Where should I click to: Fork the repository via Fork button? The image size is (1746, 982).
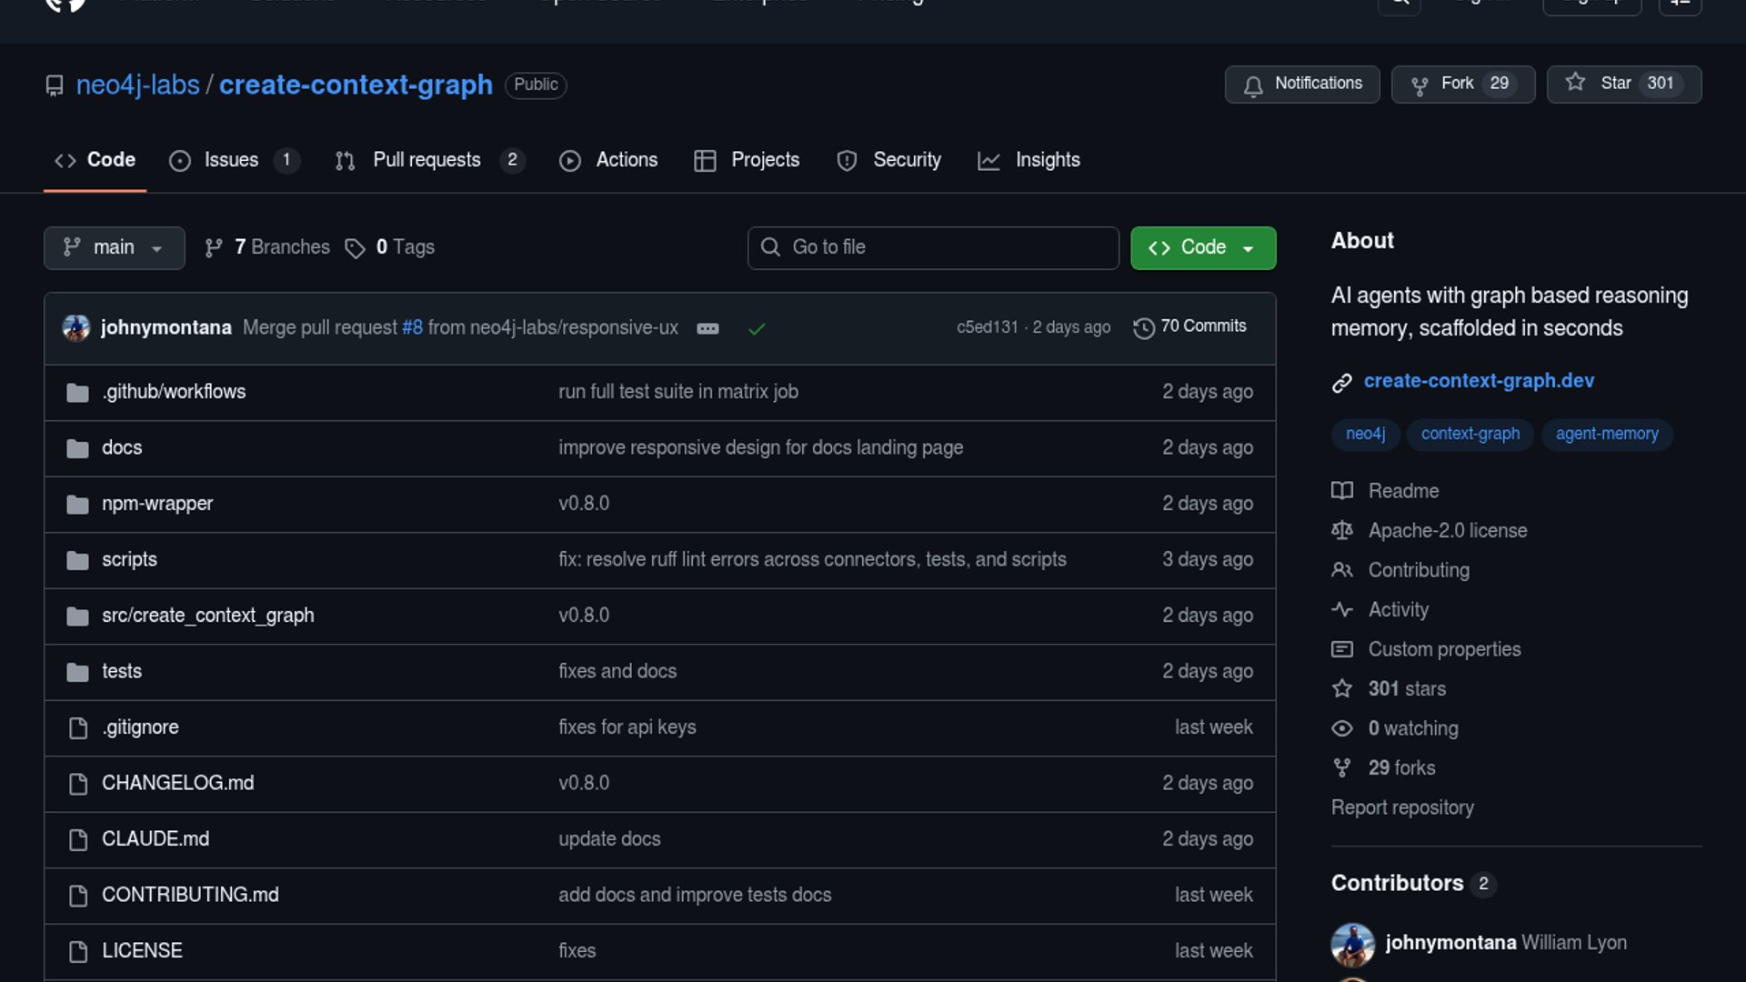click(x=1462, y=85)
